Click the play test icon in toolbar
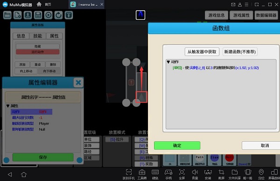 coord(48,15)
